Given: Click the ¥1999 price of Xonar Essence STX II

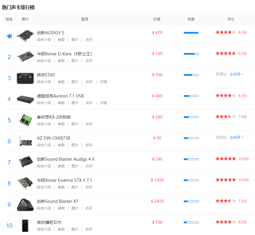Looking at the screenshot, I should click(x=157, y=180).
